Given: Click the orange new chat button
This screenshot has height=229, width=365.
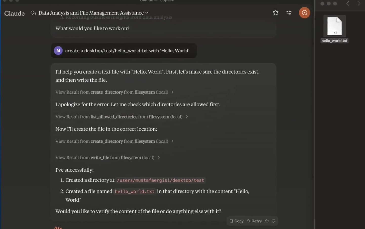Looking at the screenshot, I should (305, 13).
